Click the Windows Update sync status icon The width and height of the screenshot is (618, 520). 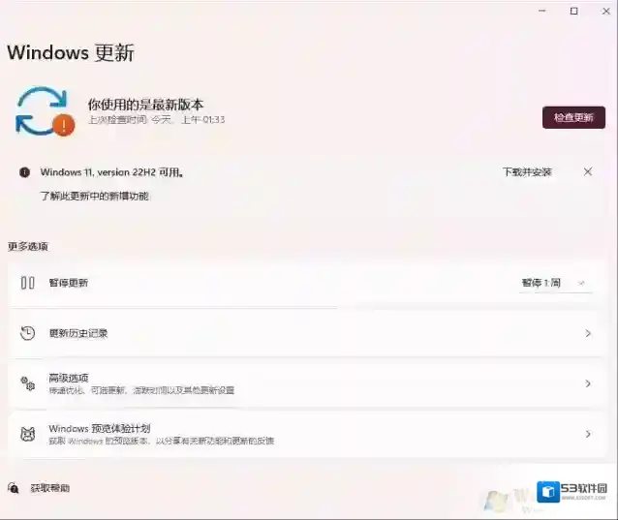[x=43, y=111]
